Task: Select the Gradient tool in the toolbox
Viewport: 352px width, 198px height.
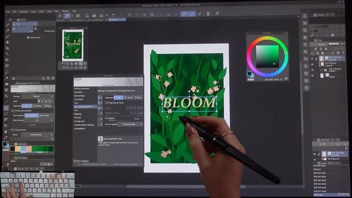Action: (x=7, y=90)
